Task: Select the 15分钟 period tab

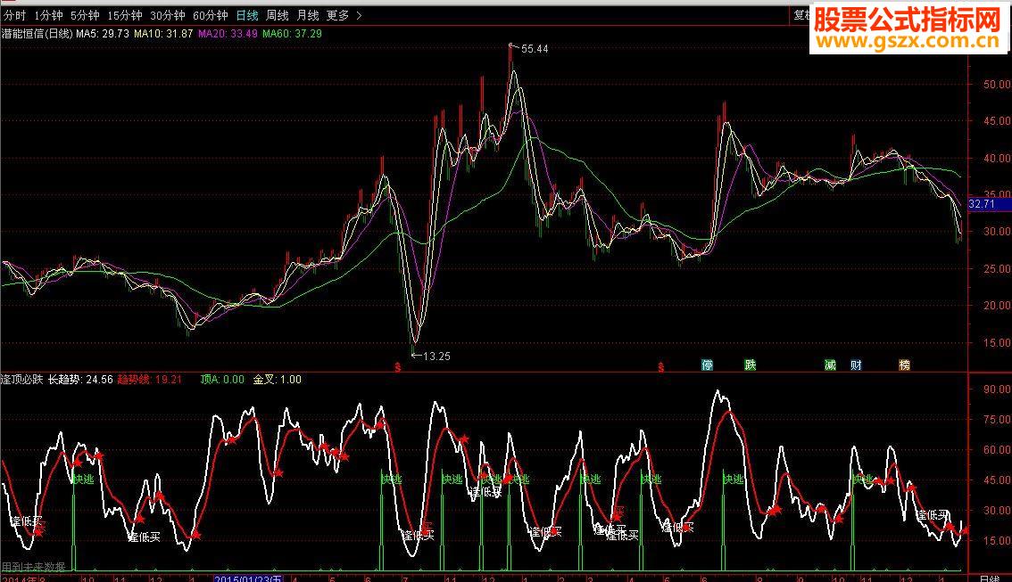Action: 125,15
